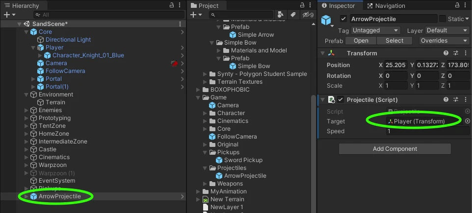This screenshot has height=213, width=472.
Task: Select Directional Light in Hierarchy
Action: coord(68,40)
